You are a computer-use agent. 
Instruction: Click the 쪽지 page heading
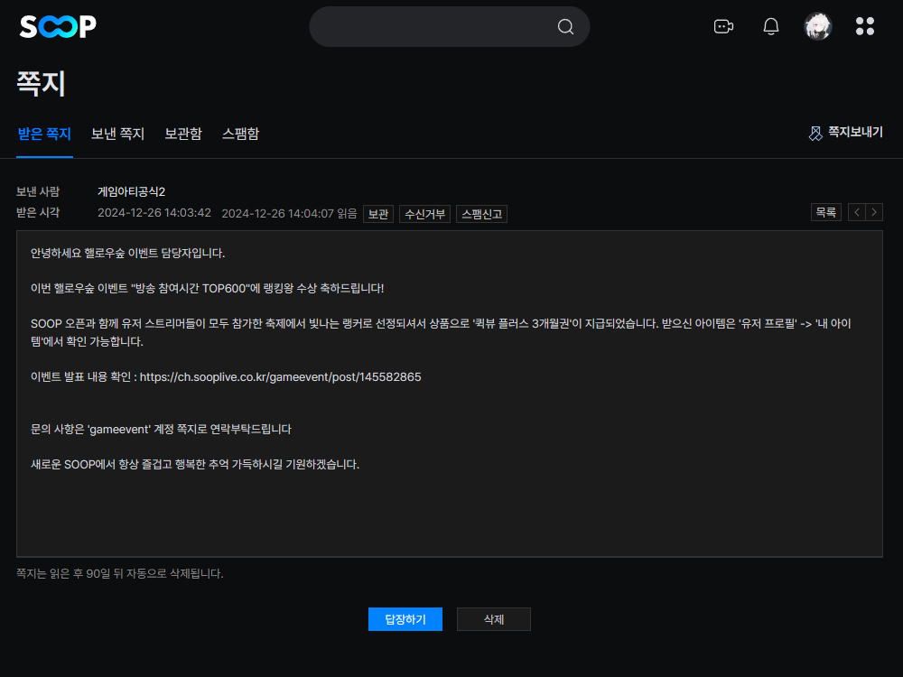click(41, 84)
